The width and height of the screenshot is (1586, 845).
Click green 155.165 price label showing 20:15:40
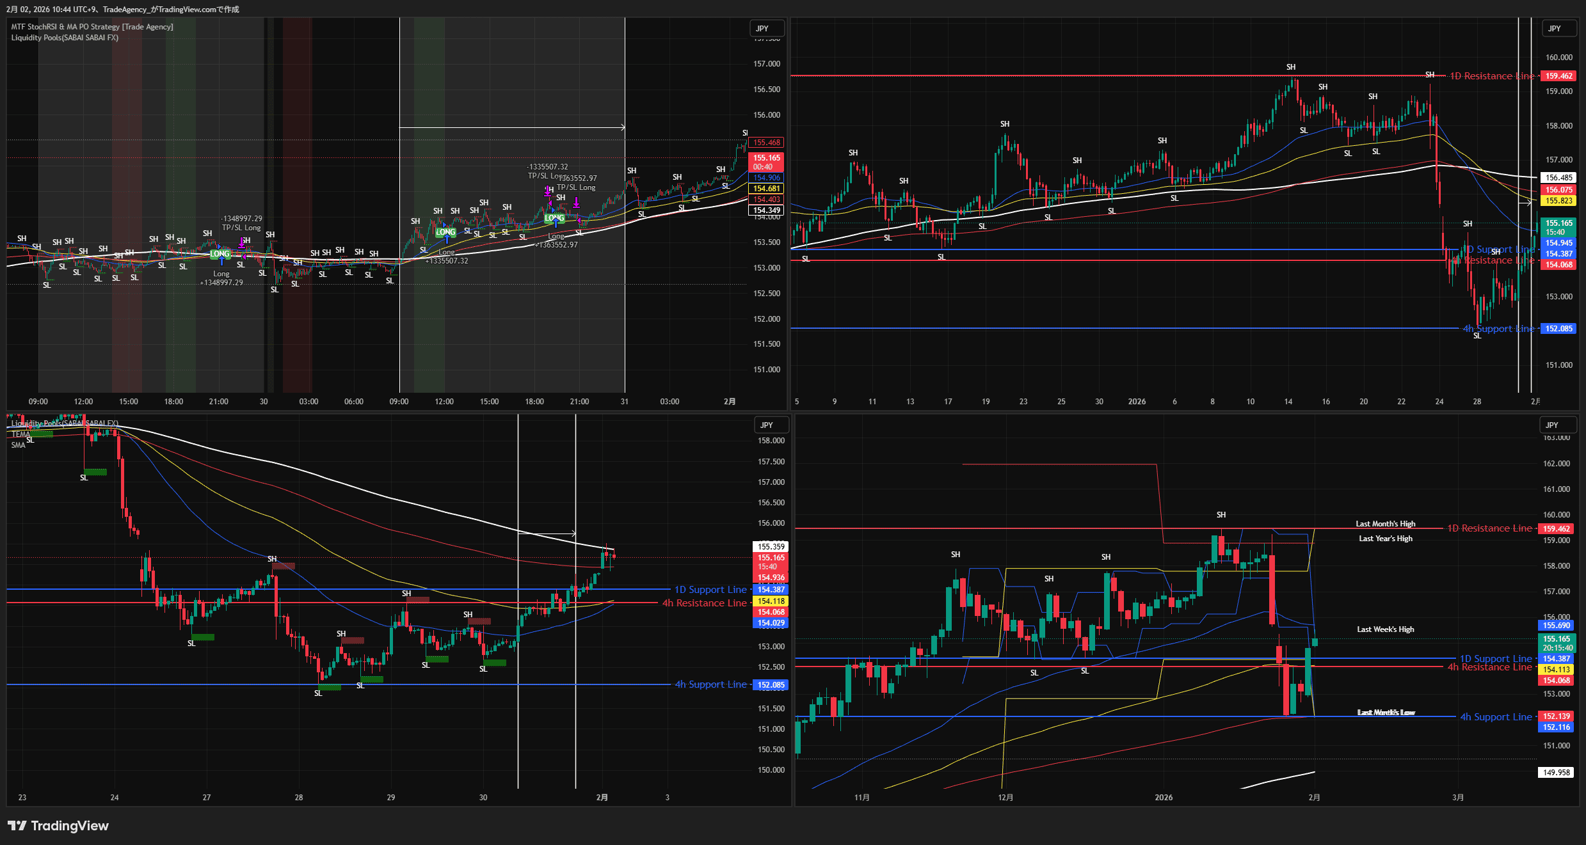[x=1556, y=643]
